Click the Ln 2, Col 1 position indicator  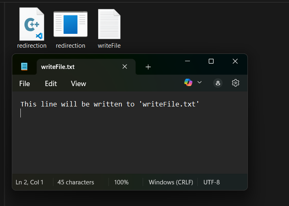[x=29, y=182]
